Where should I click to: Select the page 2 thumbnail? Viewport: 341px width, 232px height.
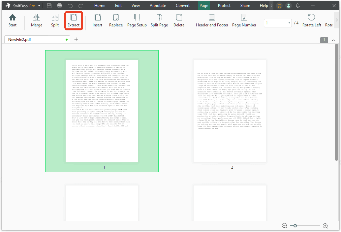229,112
